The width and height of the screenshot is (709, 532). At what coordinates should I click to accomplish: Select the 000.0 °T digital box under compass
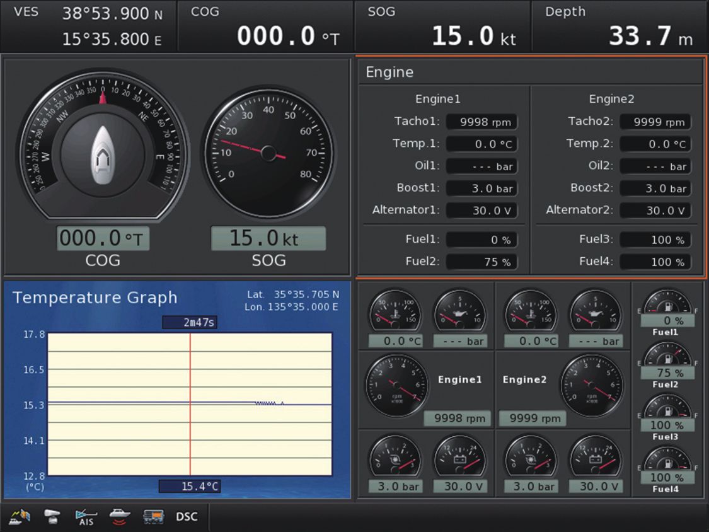[x=103, y=238]
